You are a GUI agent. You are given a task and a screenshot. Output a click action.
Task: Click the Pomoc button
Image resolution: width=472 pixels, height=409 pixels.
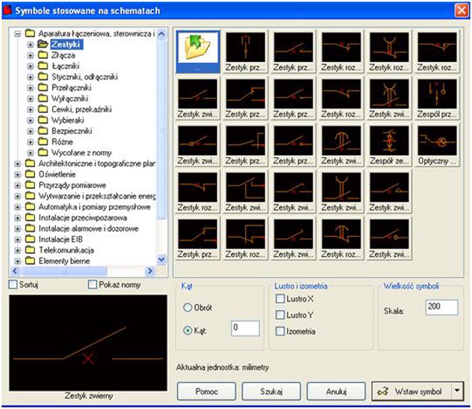[x=206, y=391]
